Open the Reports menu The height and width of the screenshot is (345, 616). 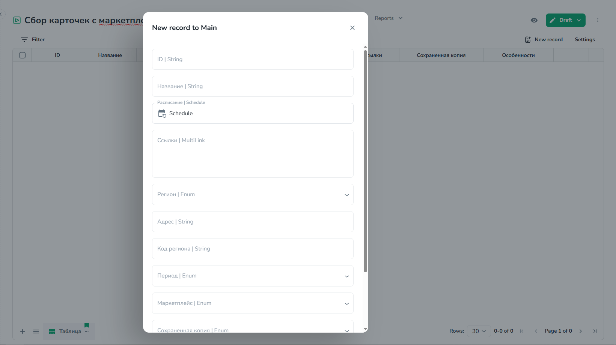(388, 18)
